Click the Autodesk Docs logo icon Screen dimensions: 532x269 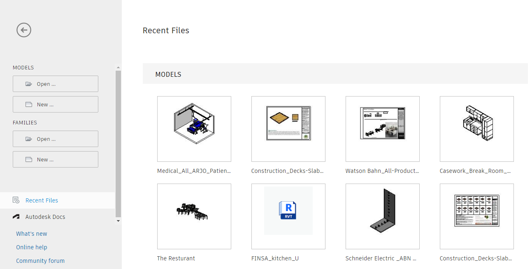coord(16,216)
